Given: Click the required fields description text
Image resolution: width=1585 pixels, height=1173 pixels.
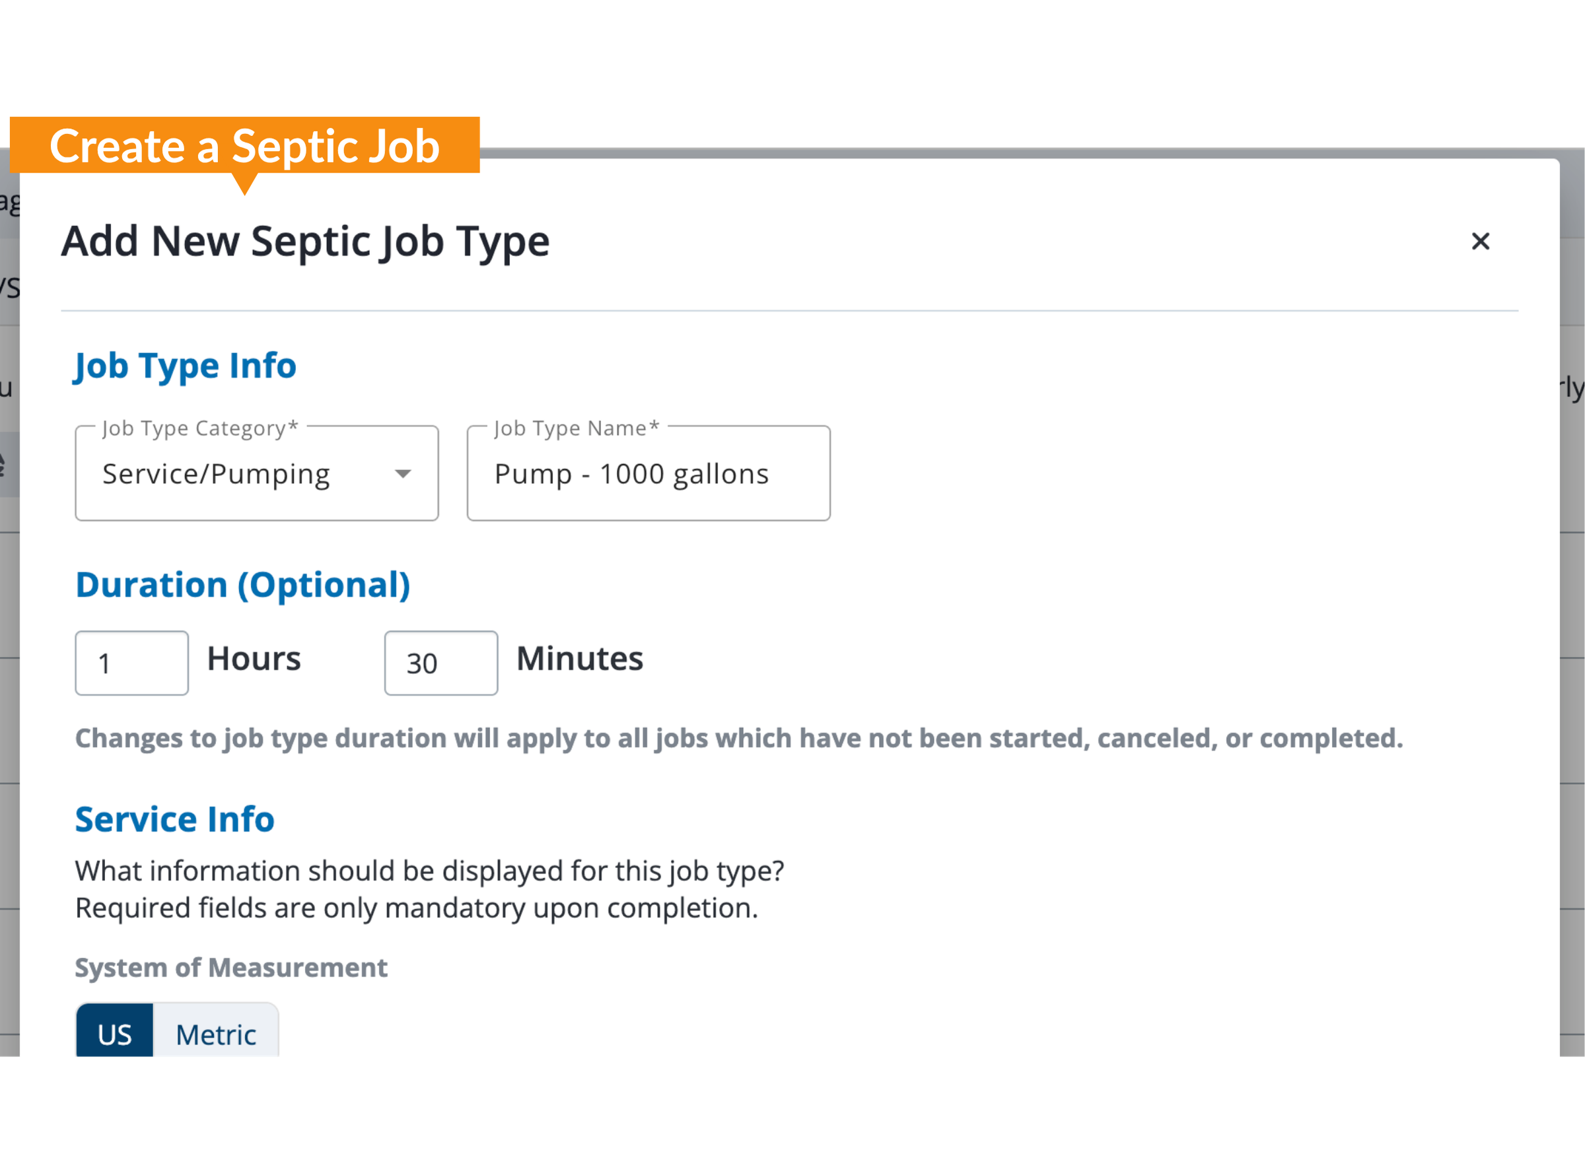Looking at the screenshot, I should (x=416, y=908).
